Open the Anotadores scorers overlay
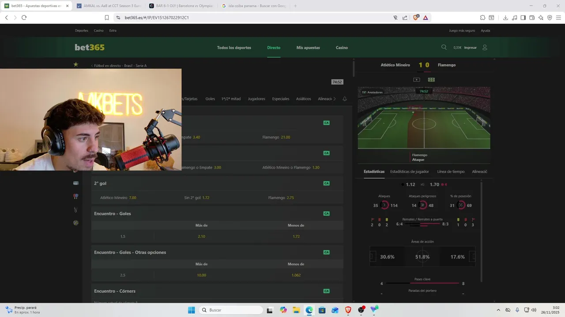 click(373, 92)
